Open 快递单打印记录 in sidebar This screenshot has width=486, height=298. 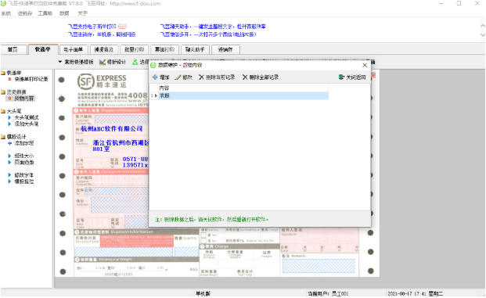pyautogui.click(x=31, y=79)
